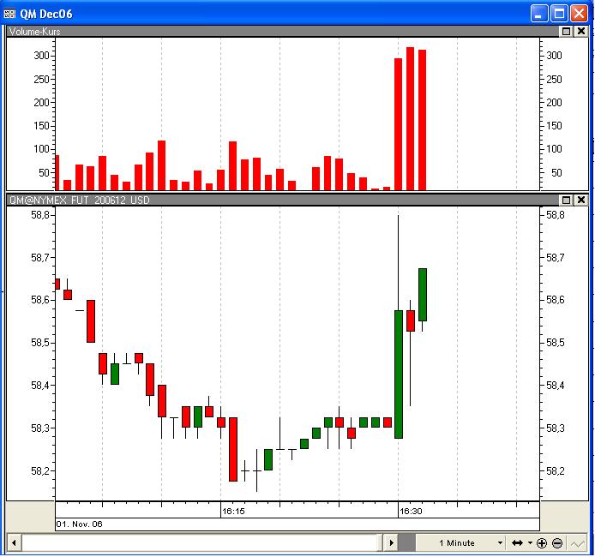Click the QM@NYMEX FUT 200612 USD panel title
Screen dimensions: 595x557
click(80, 200)
